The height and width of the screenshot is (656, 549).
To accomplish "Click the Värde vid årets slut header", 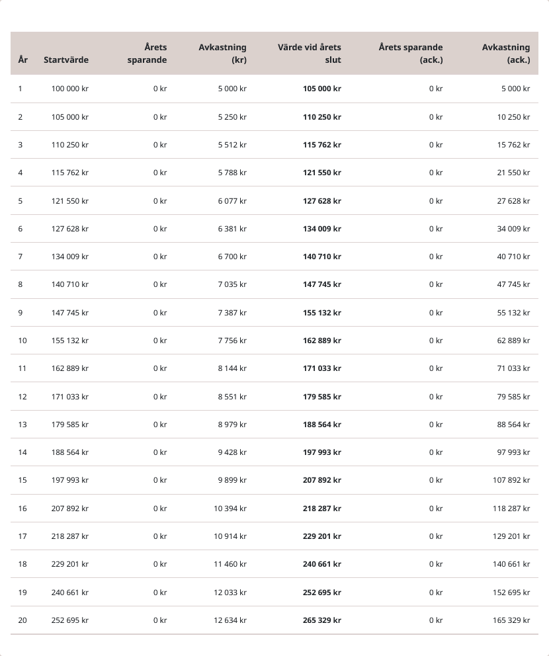I will pyautogui.click(x=310, y=54).
